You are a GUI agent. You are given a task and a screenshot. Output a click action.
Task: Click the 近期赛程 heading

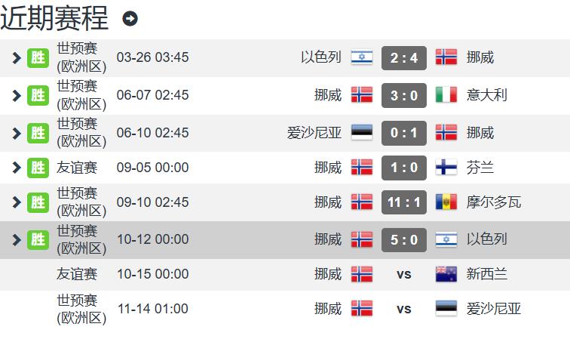tap(54, 19)
